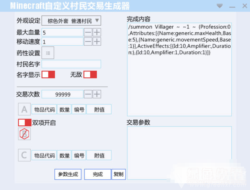
Task: Open the title bar dropdown menu triangle
Action: click(x=219, y=6)
